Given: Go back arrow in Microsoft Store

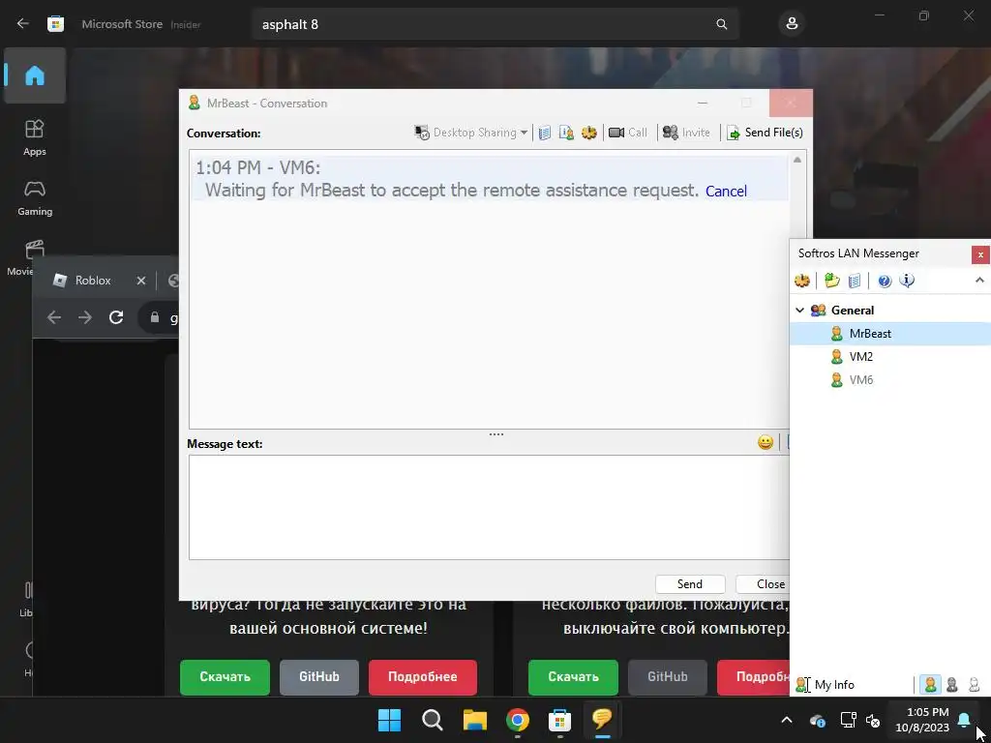Looking at the screenshot, I should click(x=23, y=24).
